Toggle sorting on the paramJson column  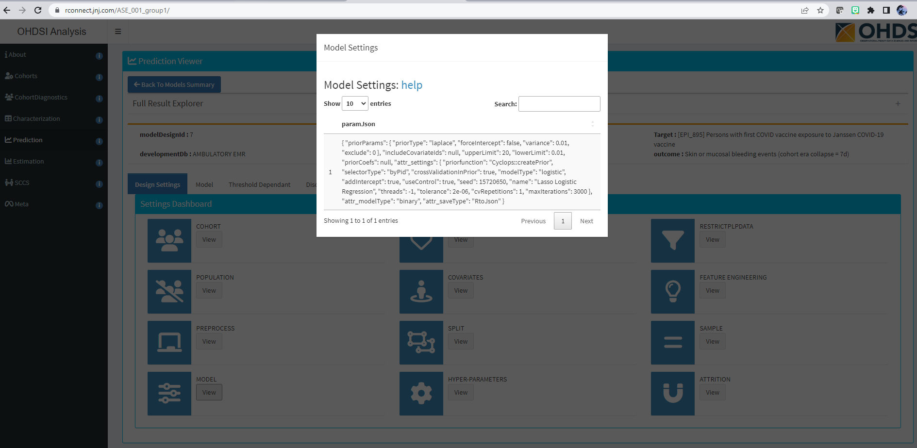(x=592, y=124)
